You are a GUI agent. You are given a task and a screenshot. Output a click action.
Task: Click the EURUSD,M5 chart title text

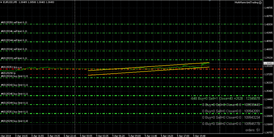(10, 2)
